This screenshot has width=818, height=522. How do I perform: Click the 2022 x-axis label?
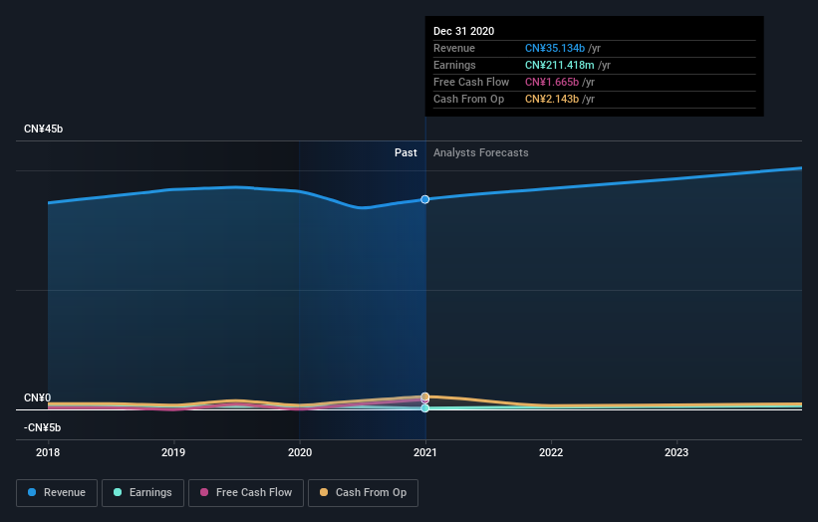(551, 452)
